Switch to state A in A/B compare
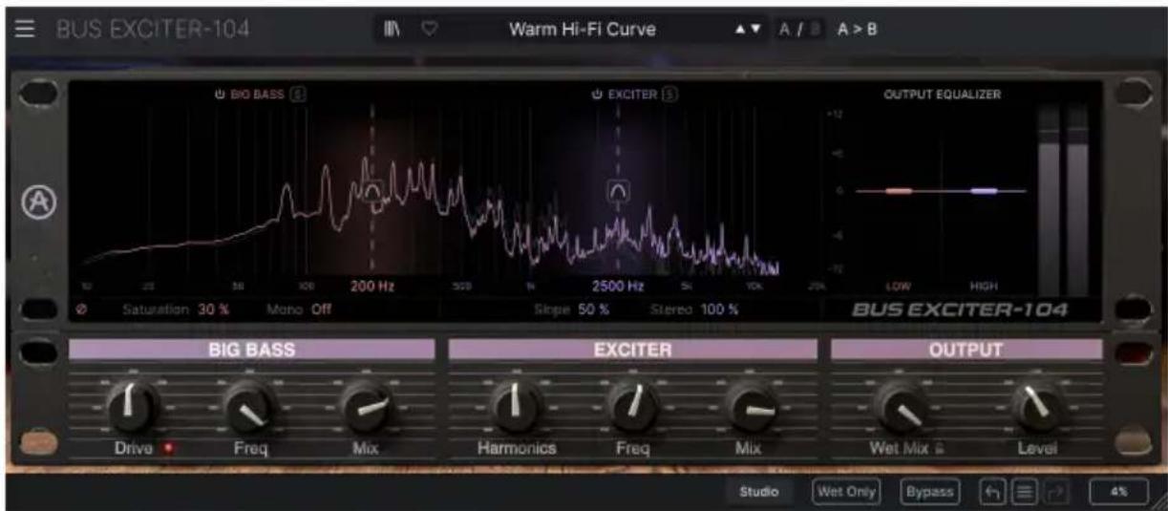Viewport: 1168px width, 511px height. 784,30
